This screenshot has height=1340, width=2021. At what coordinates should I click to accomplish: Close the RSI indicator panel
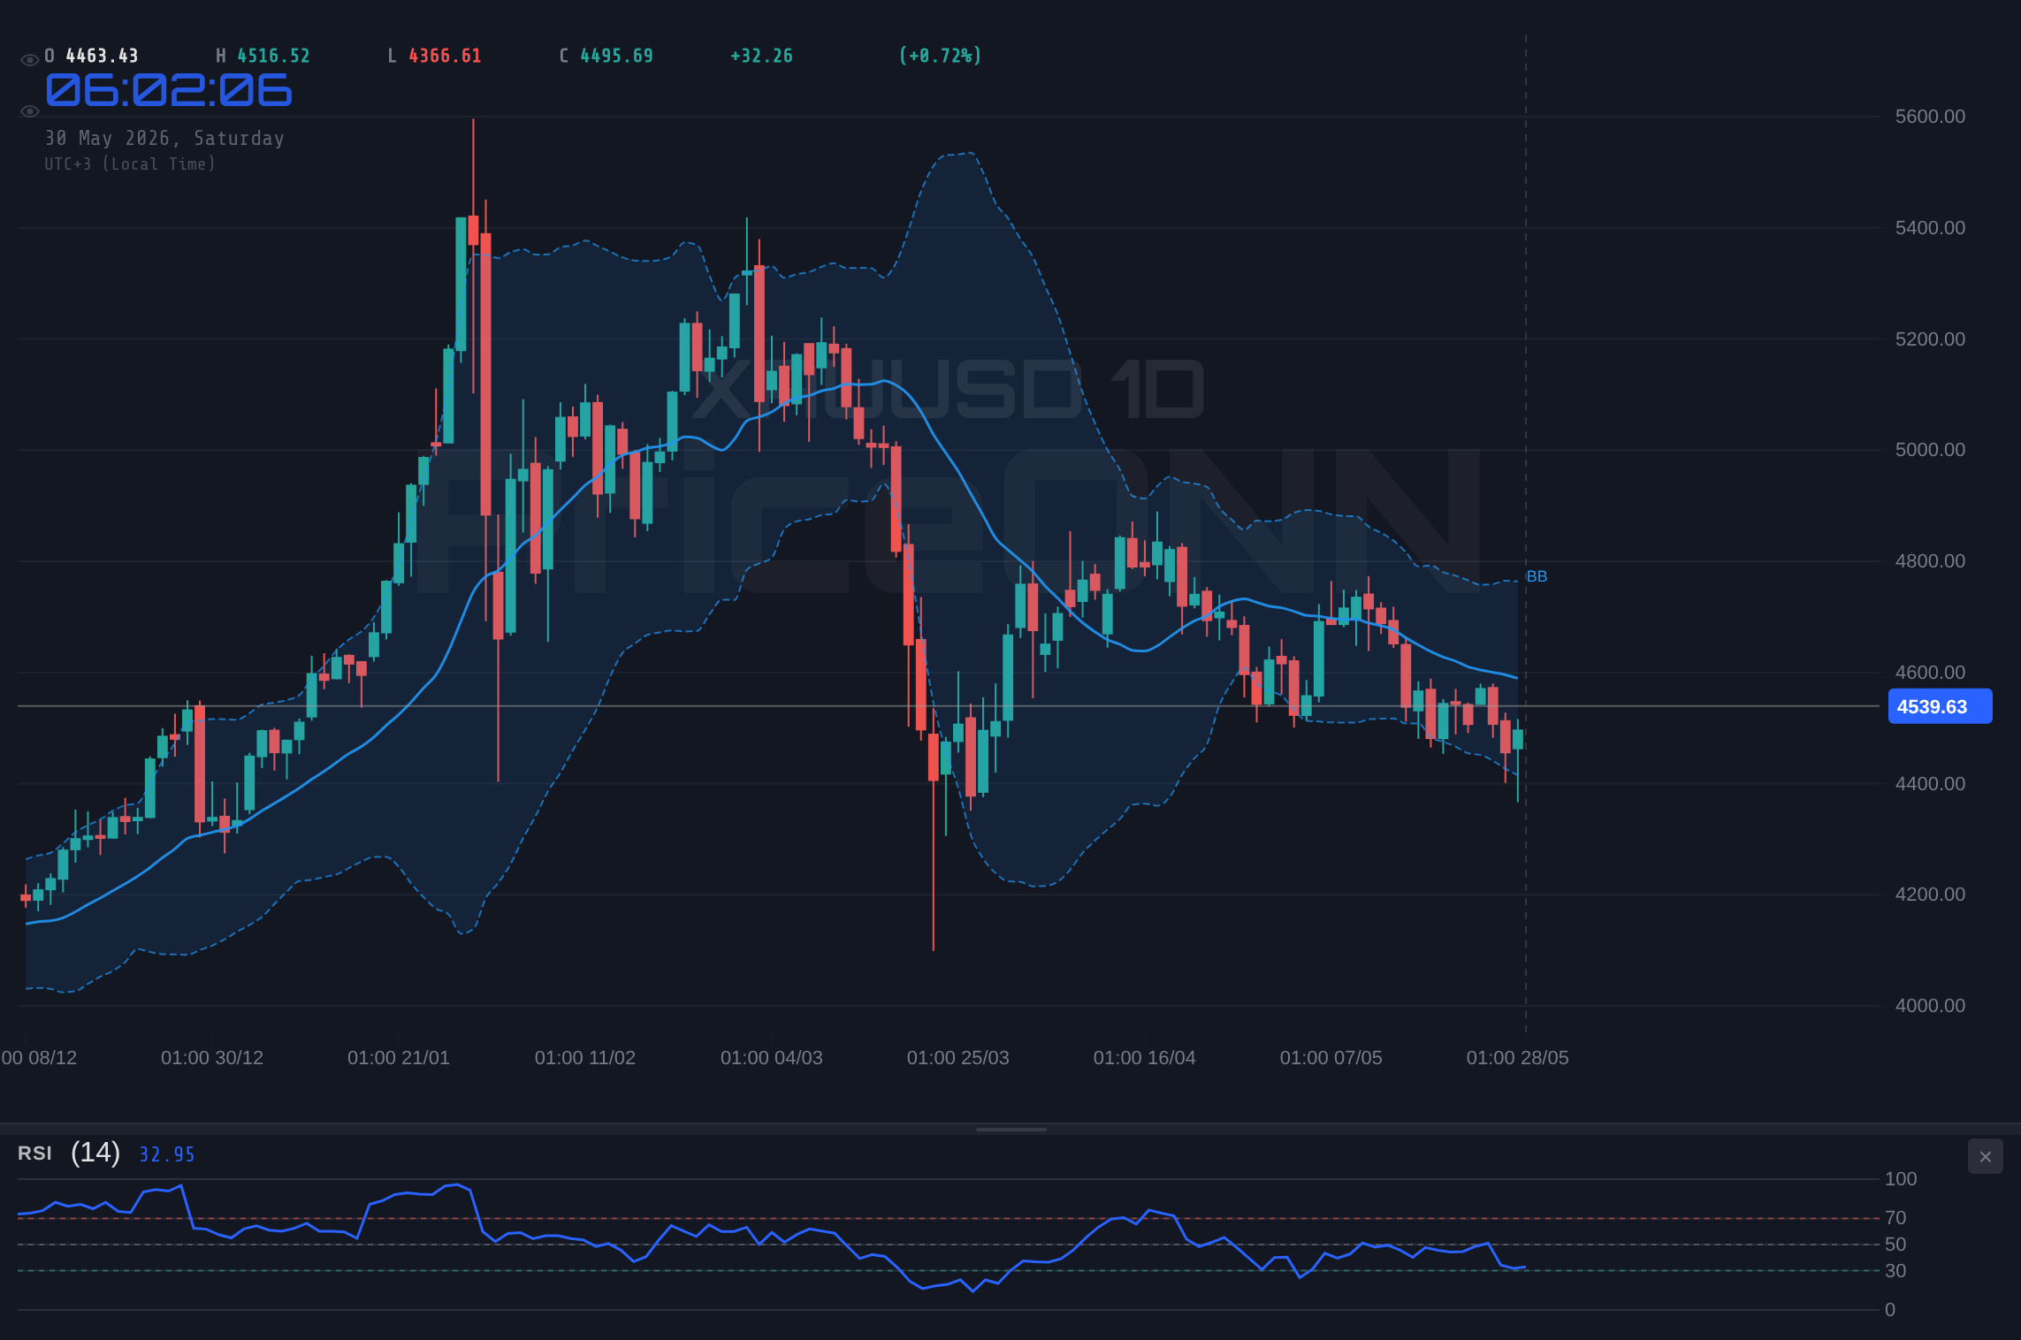[x=1985, y=1156]
